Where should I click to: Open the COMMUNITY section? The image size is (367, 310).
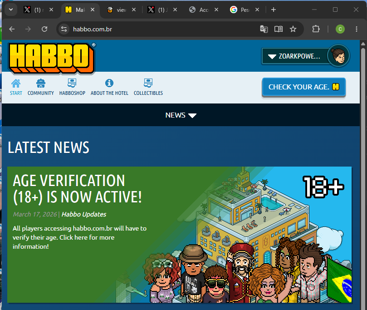41,87
